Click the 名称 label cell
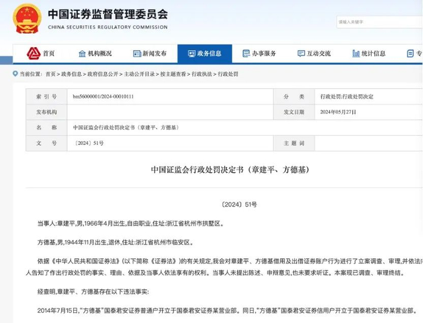 tap(47, 127)
